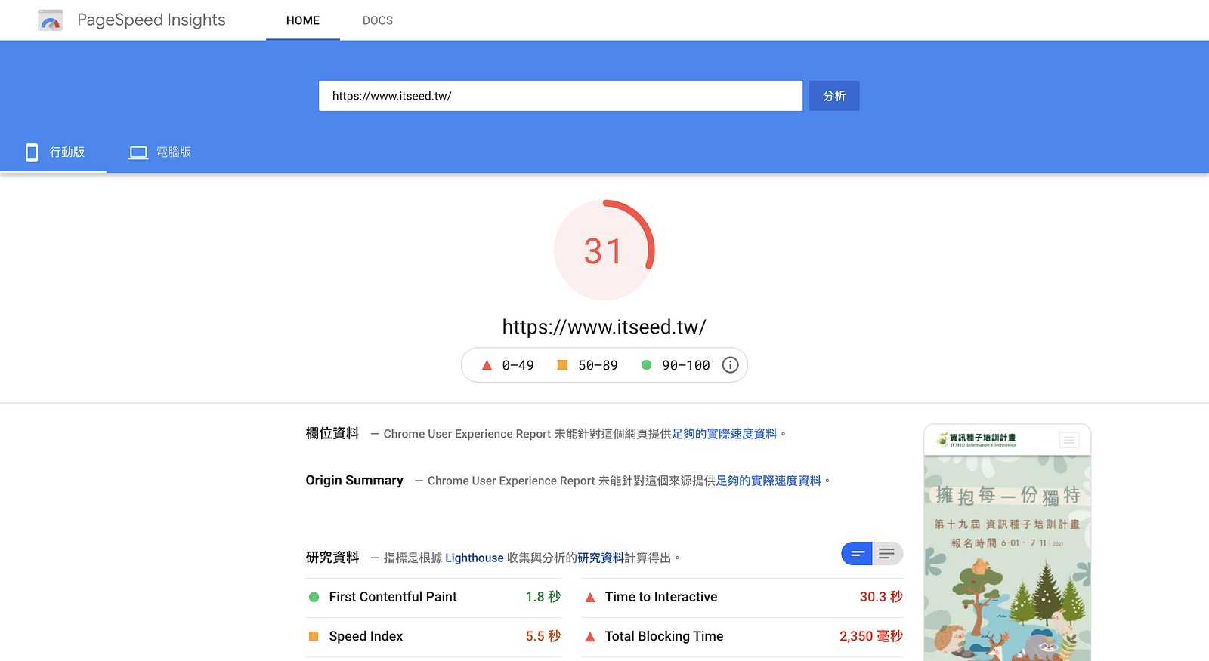Click the hamburger menu in the screenshot preview
Image resolution: width=1209 pixels, height=661 pixels.
coord(1069,440)
